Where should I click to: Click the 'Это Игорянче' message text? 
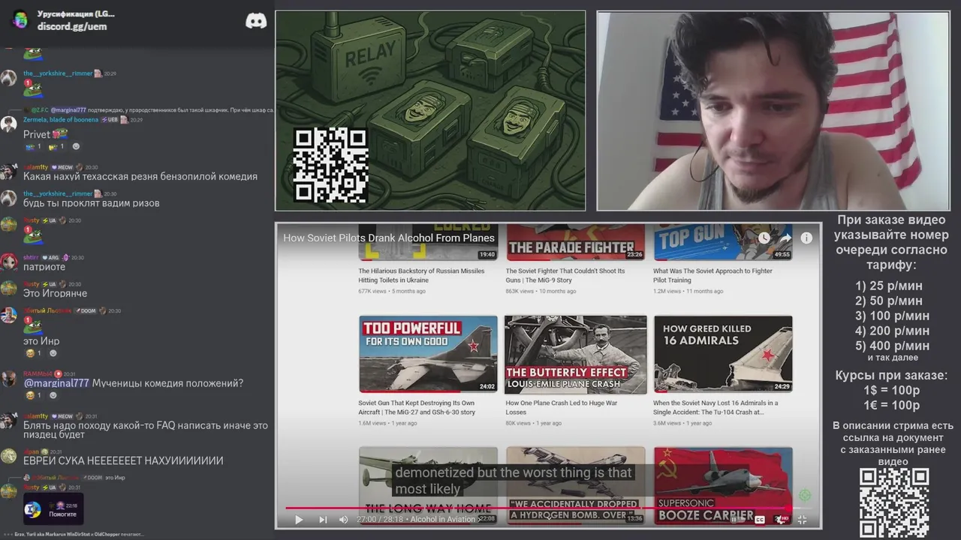point(55,293)
